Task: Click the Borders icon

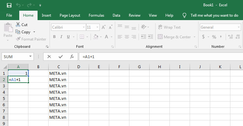Action: coord(82,37)
